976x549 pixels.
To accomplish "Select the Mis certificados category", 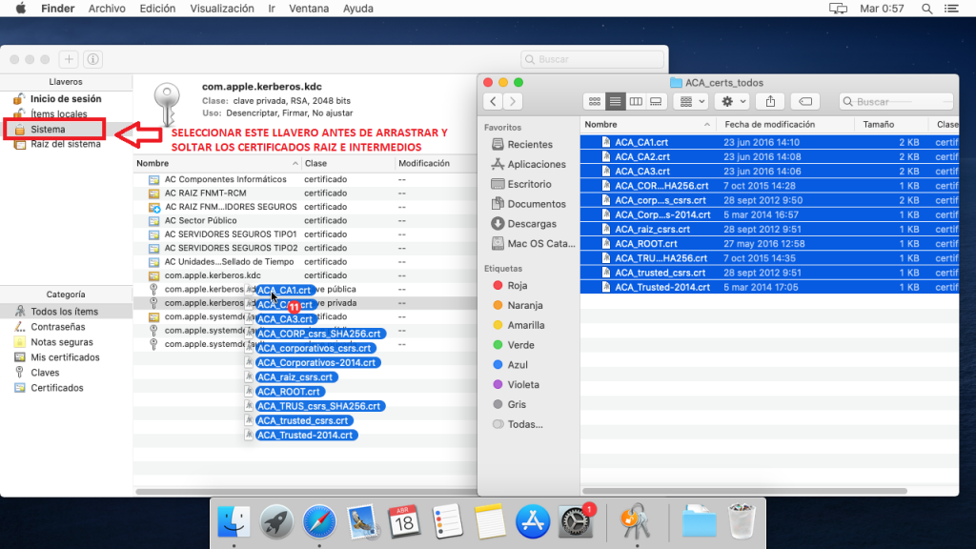I will click(x=66, y=357).
